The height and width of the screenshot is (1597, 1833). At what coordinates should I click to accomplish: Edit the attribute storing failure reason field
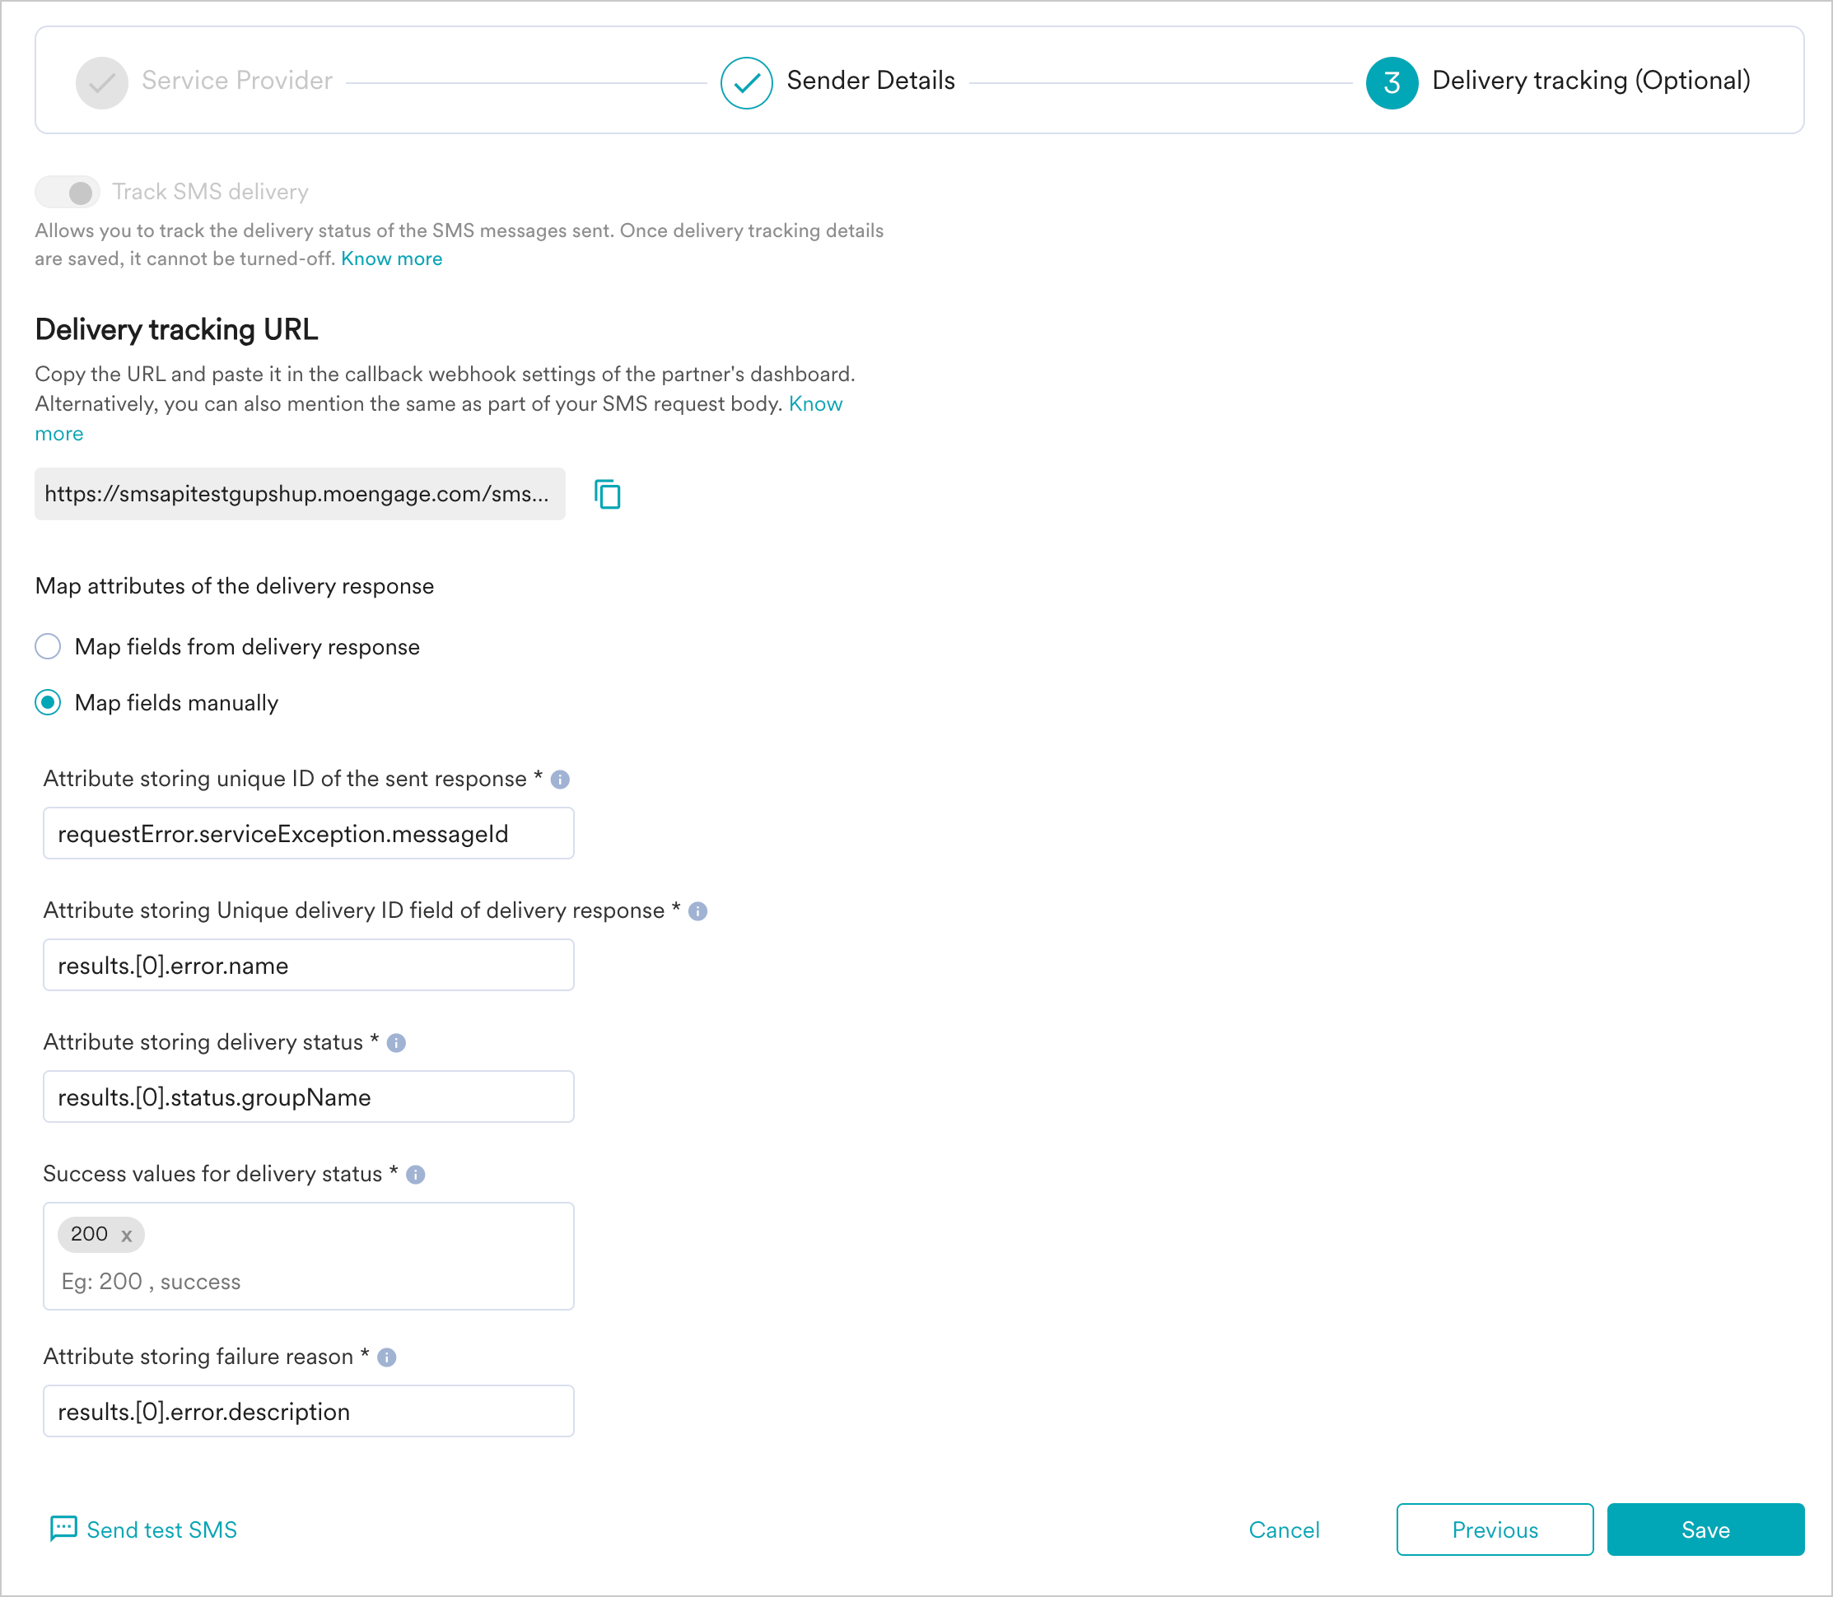coord(308,1411)
